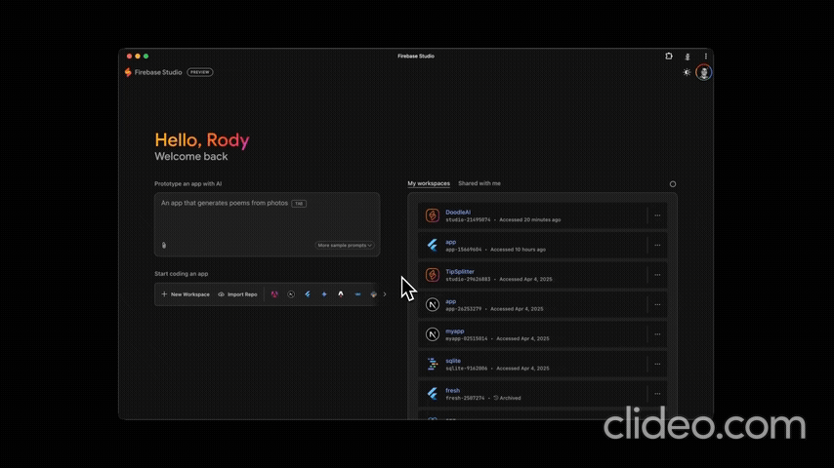Click text 'studio-29626883'
This screenshot has height=468, width=834.
pos(468,280)
